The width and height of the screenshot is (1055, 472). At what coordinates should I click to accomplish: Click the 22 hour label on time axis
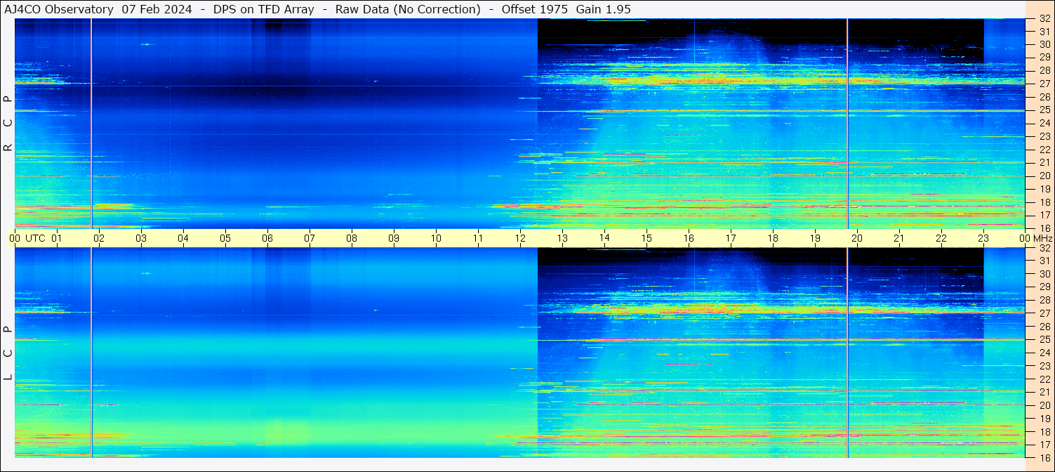941,238
